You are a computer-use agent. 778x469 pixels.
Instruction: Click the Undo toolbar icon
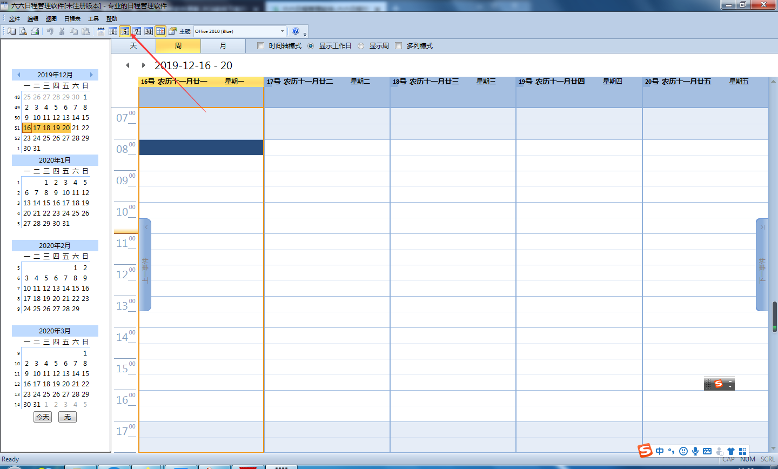click(x=50, y=31)
